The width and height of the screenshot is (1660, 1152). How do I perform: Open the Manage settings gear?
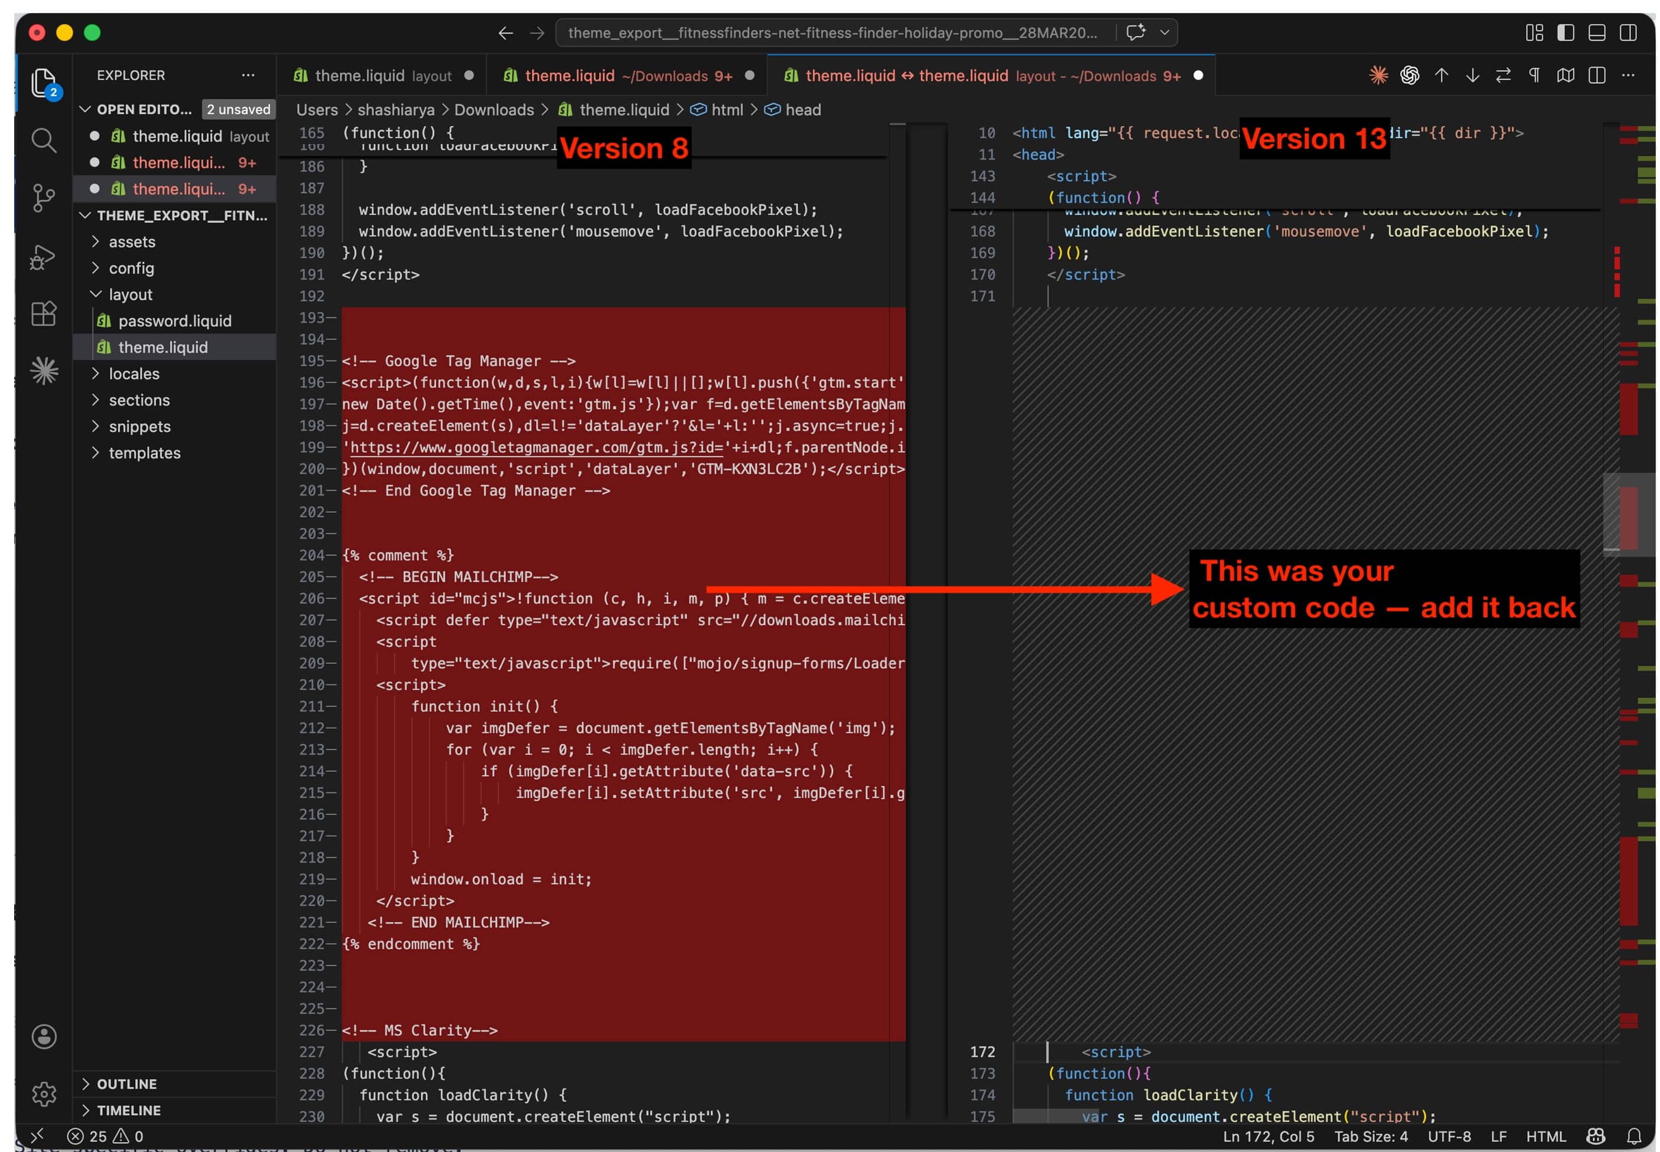pos(43,1094)
